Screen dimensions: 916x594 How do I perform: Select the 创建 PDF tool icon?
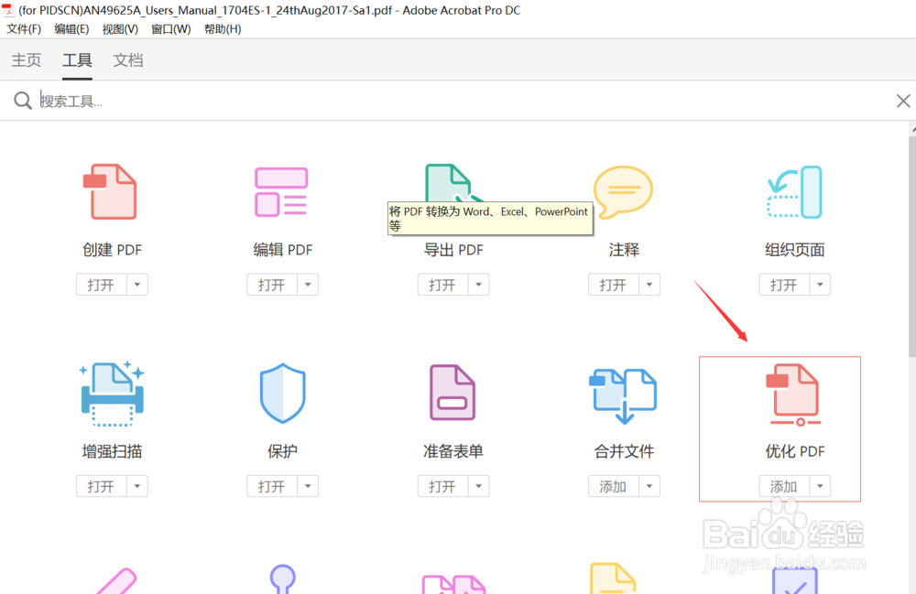coord(112,191)
